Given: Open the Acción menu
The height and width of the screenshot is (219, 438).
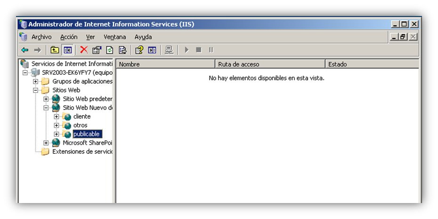Looking at the screenshot, I should (x=69, y=37).
